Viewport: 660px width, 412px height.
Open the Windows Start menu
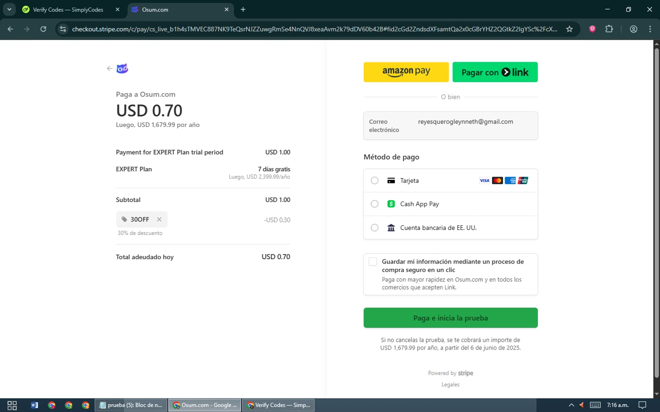pos(12,405)
